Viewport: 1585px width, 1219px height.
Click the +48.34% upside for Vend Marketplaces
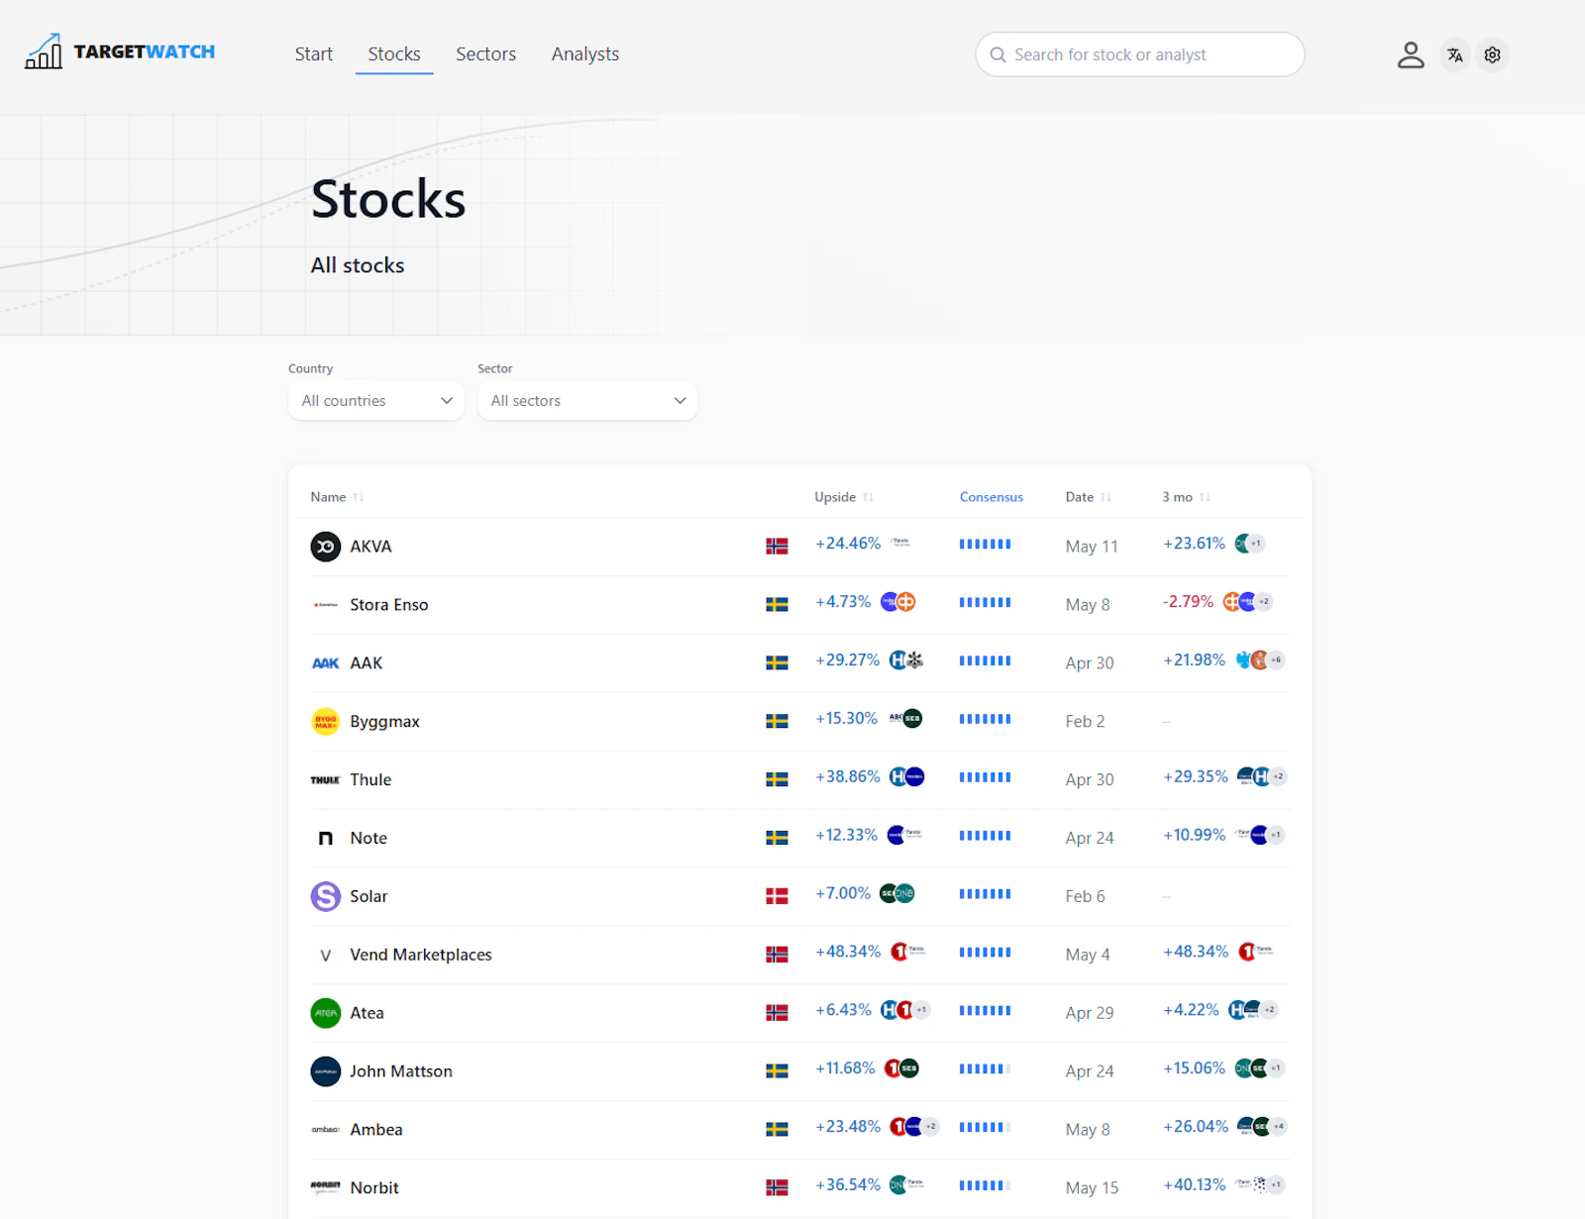point(848,952)
